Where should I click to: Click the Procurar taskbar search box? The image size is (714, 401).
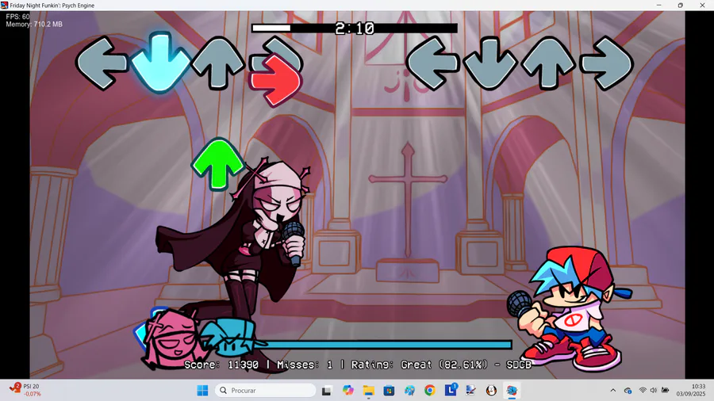pos(266,390)
